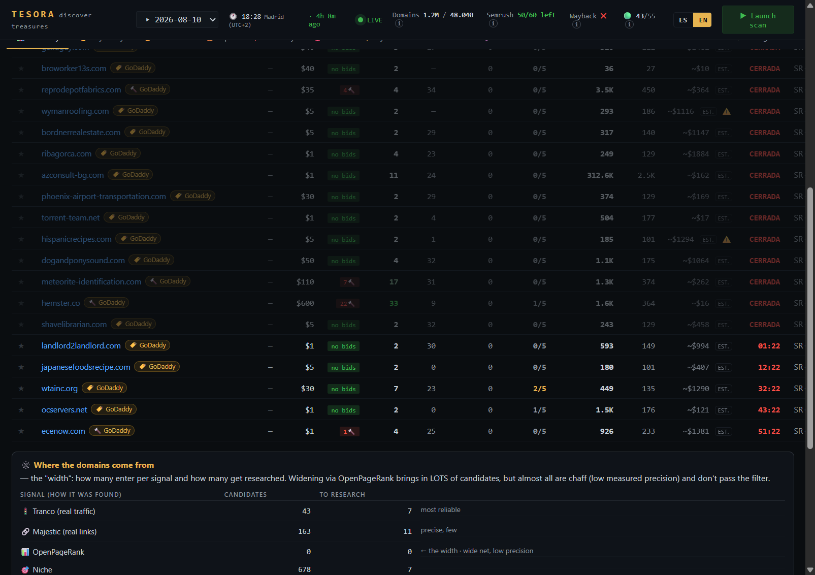The width and height of the screenshot is (815, 575).
Task: Open the wtainc.org domain link
Action: 59,388
